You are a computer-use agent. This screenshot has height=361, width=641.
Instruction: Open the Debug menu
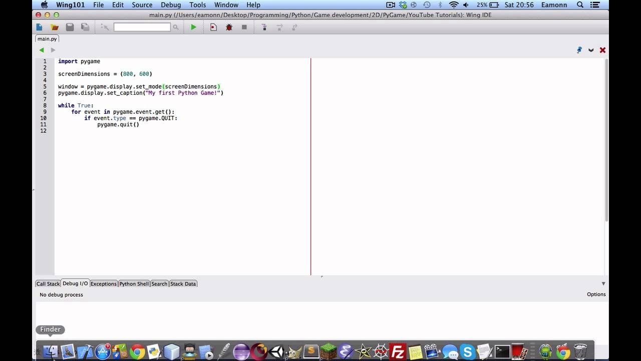coord(171,5)
